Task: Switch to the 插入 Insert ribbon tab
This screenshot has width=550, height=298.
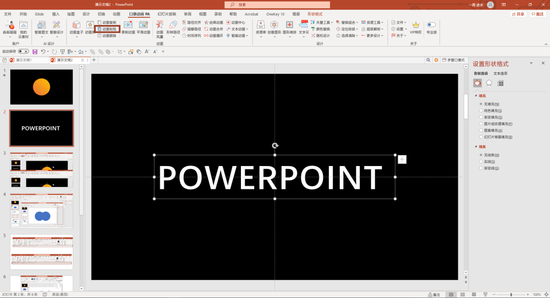Action: tap(56, 14)
